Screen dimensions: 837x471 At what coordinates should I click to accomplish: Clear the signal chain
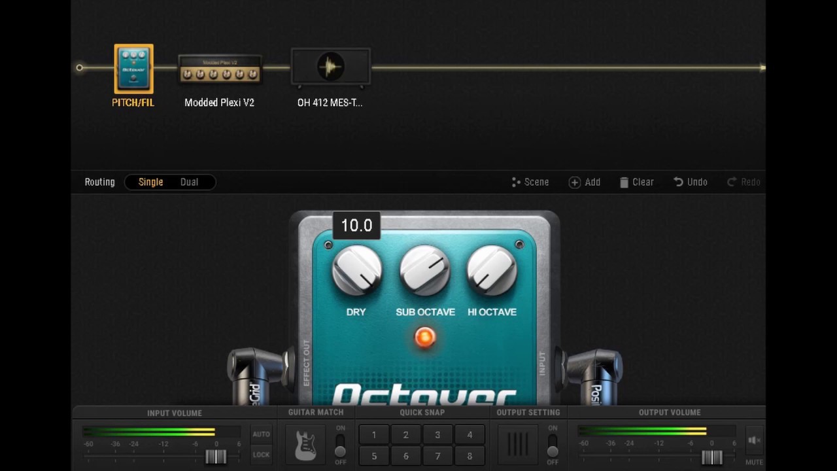coord(636,182)
